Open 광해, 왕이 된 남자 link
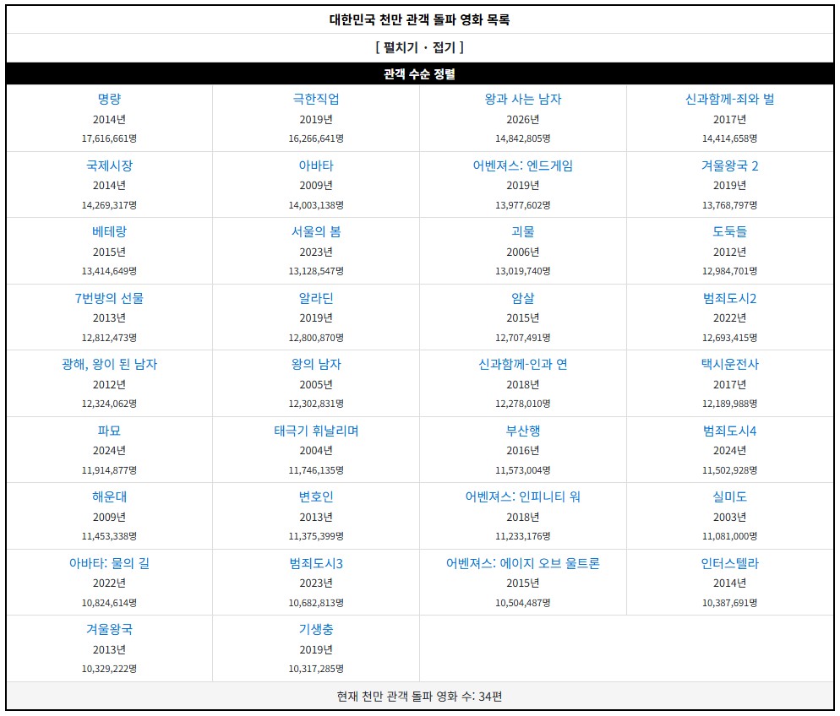The width and height of the screenshot is (840, 716). pyautogui.click(x=109, y=364)
